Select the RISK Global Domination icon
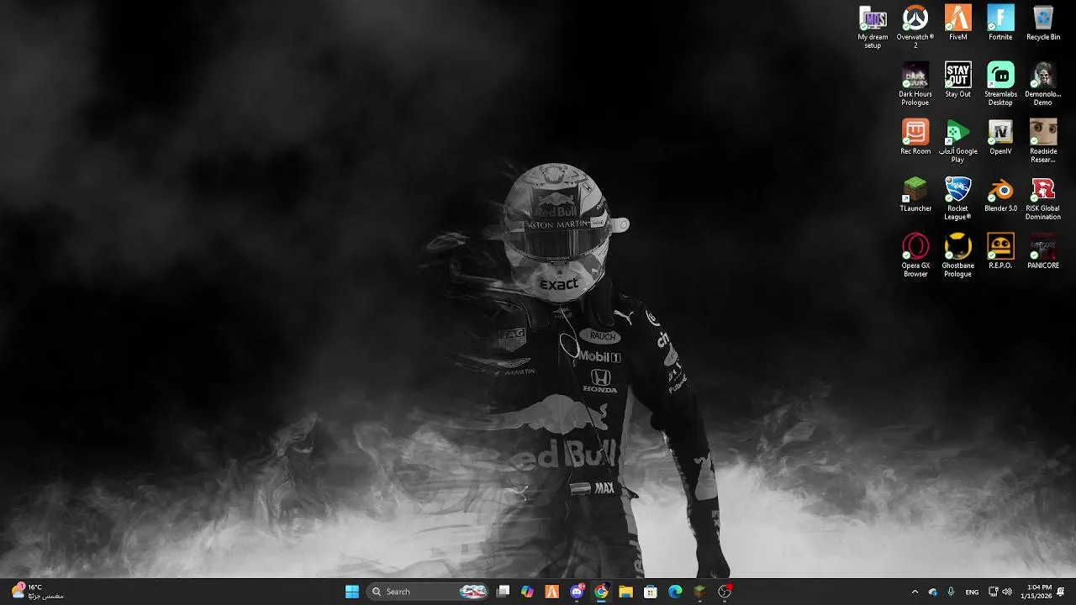Screen dimensions: 1076x605 (x=1043, y=198)
